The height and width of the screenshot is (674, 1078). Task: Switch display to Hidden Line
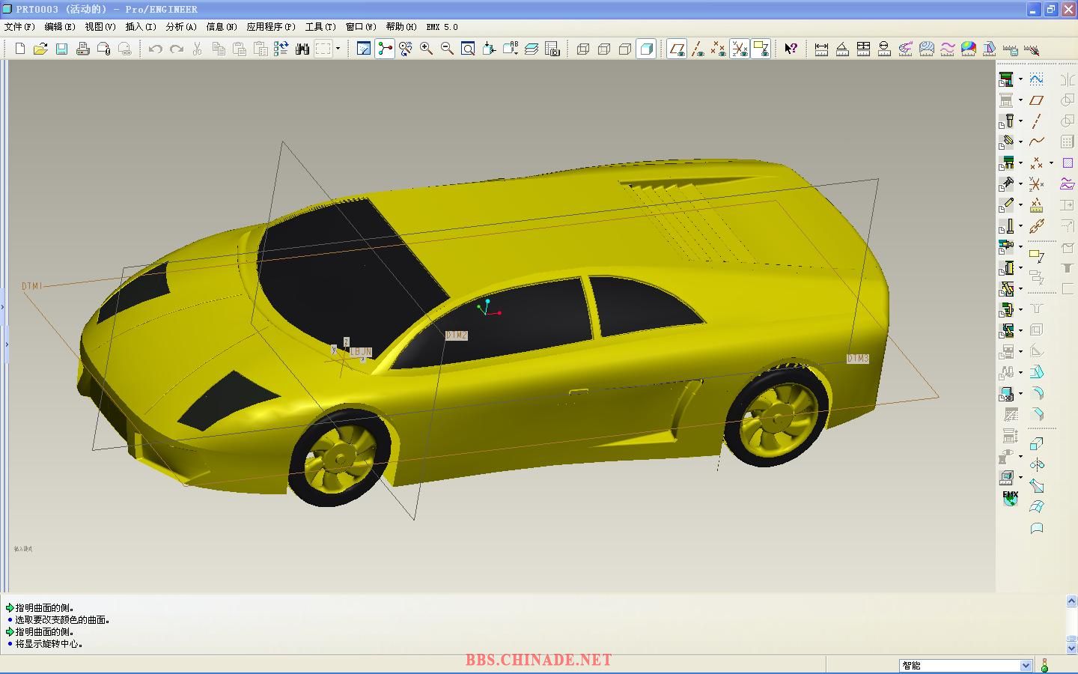(x=604, y=49)
